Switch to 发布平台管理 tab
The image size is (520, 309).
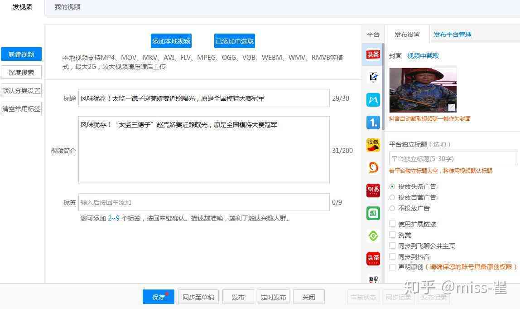(x=453, y=34)
